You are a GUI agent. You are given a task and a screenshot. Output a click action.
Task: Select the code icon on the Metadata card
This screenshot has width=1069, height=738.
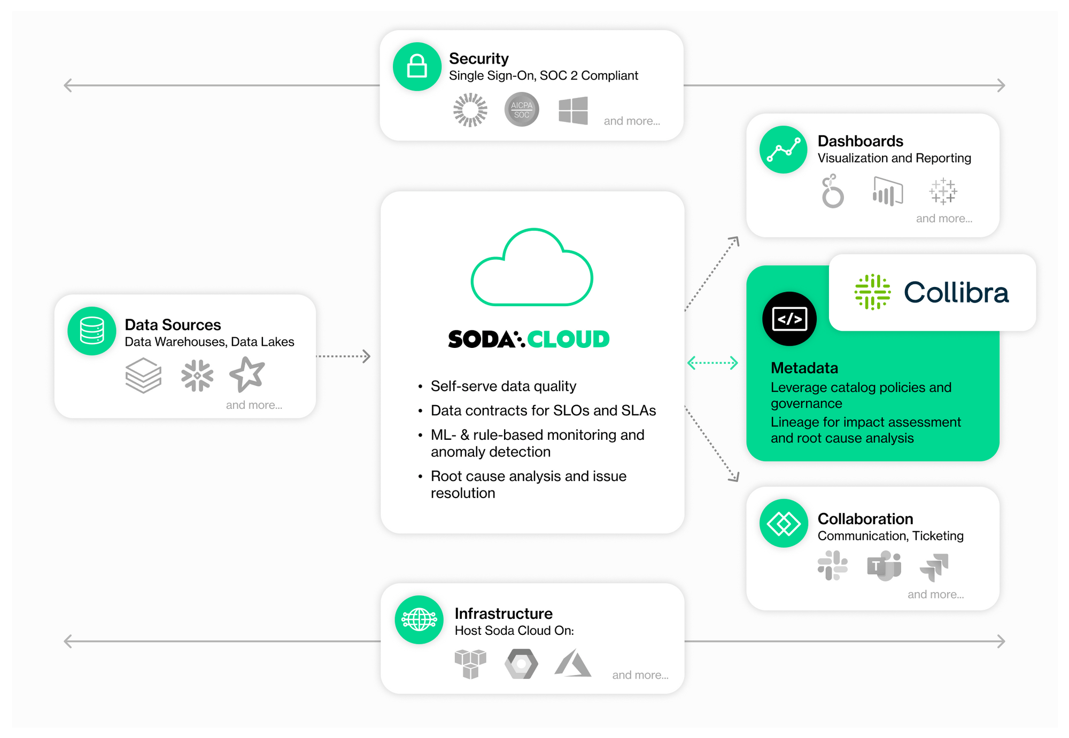click(789, 318)
